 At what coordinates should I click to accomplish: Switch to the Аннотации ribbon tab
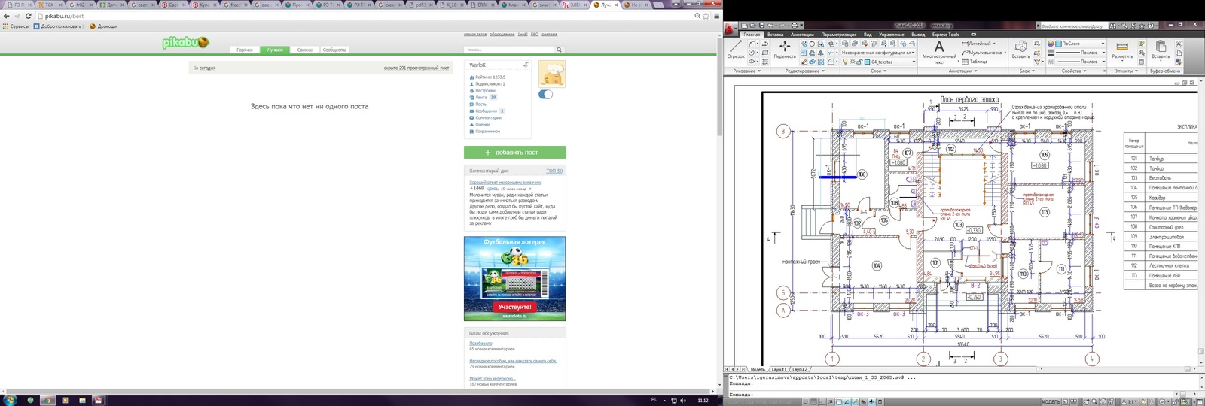click(x=802, y=35)
